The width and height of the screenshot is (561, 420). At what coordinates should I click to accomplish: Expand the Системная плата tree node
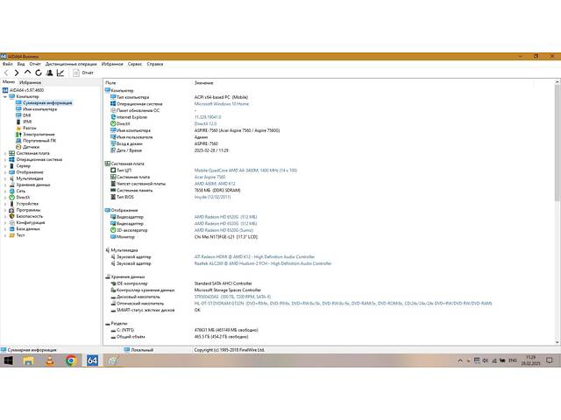[5, 154]
